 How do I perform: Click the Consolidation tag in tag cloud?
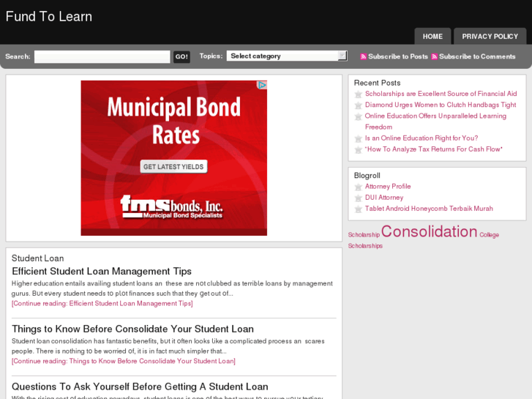pos(430,231)
